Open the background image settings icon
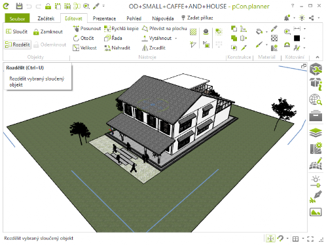326x245 pixels. coord(316,212)
